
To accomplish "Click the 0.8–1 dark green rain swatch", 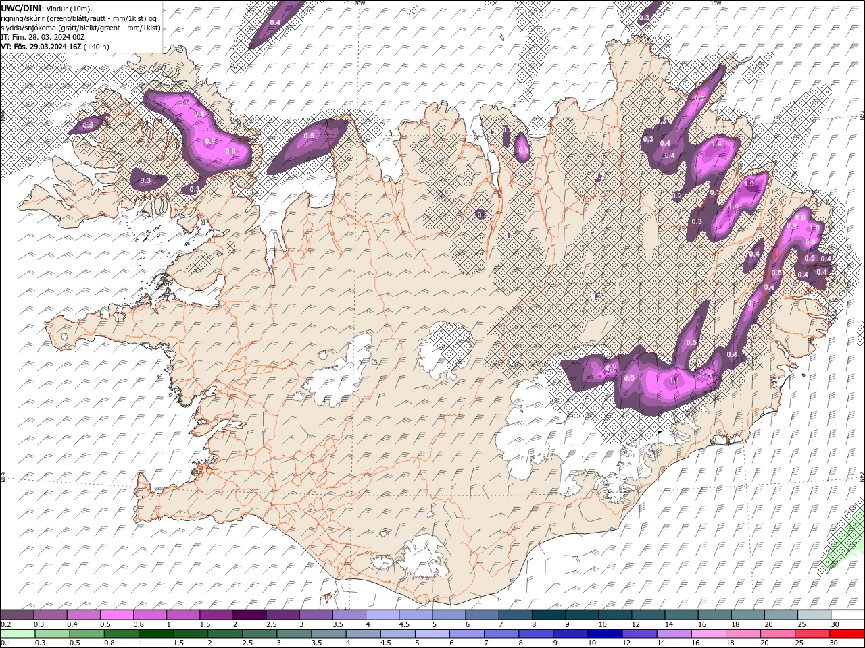I will pyautogui.click(x=122, y=634).
